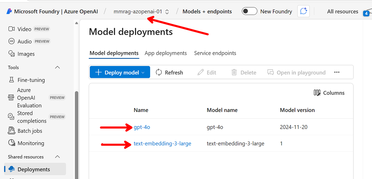The height and width of the screenshot is (179, 372).
Task: Click the model version 1 cell
Action: 281,144
